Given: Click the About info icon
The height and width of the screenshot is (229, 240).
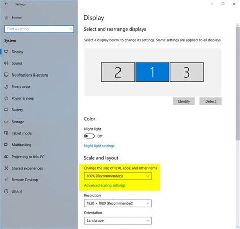Looking at the screenshot, I should (x=6, y=192).
